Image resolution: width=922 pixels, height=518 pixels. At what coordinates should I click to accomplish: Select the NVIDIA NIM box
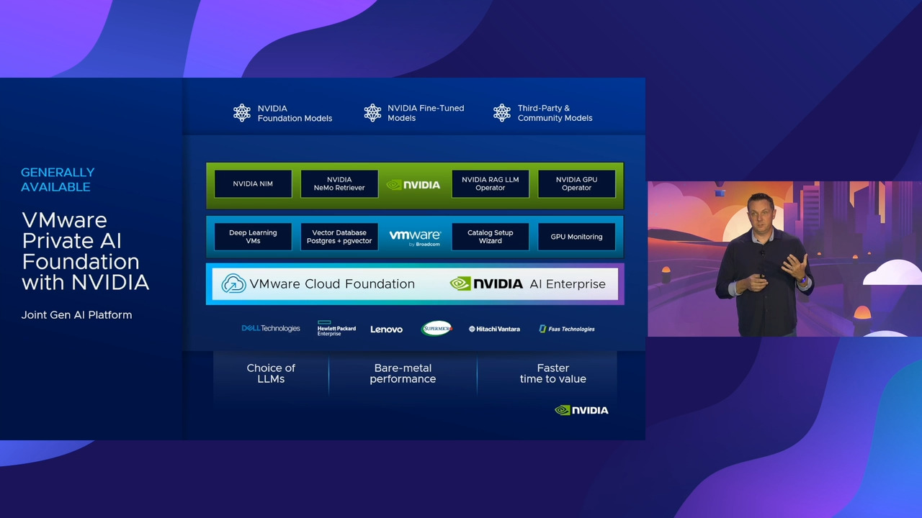pos(253,184)
